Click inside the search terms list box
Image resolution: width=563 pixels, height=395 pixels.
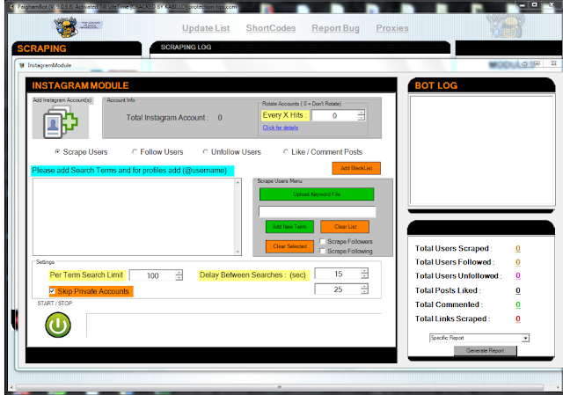point(134,216)
